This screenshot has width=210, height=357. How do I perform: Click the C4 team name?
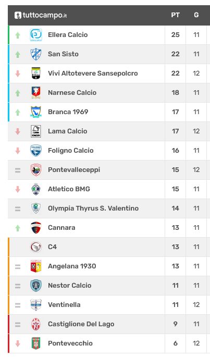coord(52,247)
